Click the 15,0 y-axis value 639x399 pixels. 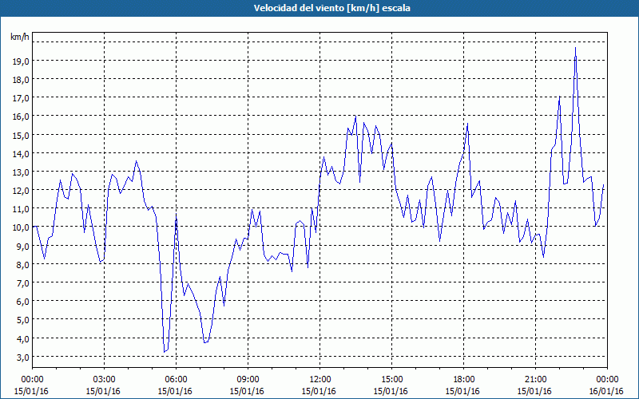click(x=21, y=135)
